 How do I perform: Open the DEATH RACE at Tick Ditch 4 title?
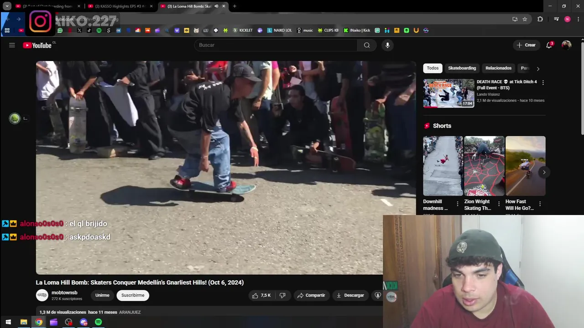506,85
